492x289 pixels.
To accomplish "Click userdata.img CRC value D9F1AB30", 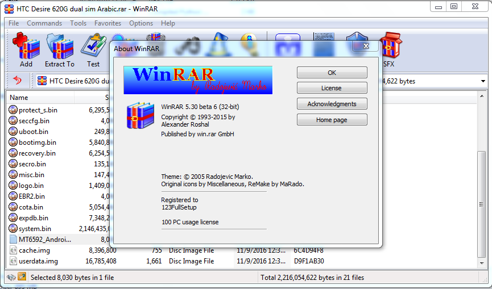I will [309, 261].
